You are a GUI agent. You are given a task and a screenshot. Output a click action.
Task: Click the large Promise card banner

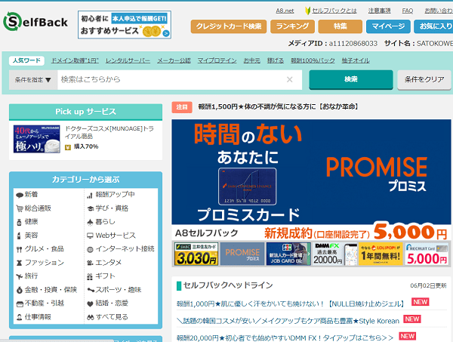point(311,180)
